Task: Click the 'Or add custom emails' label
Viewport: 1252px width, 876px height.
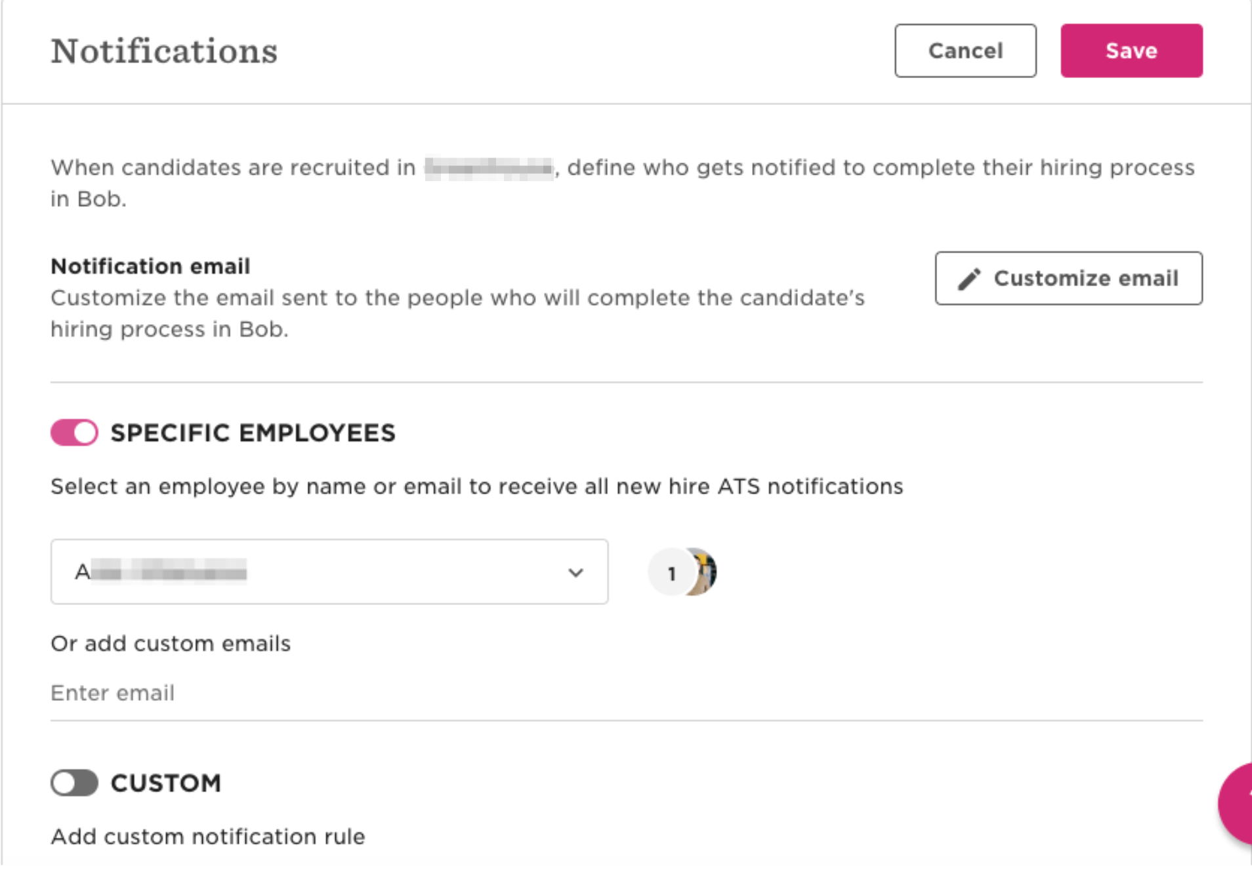Action: click(171, 644)
